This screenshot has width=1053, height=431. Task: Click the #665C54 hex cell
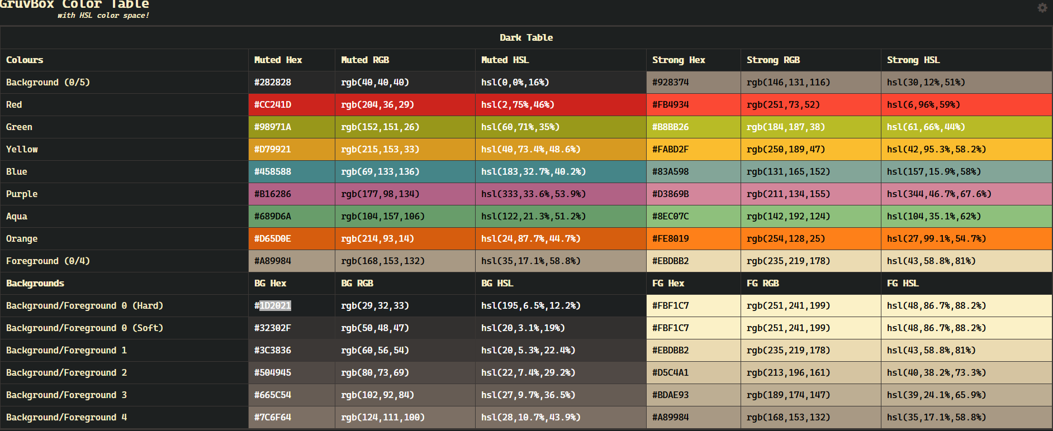(292, 395)
